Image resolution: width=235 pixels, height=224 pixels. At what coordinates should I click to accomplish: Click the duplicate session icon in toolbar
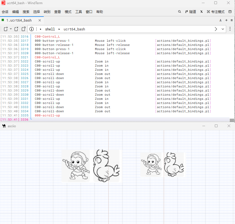tap(24, 29)
